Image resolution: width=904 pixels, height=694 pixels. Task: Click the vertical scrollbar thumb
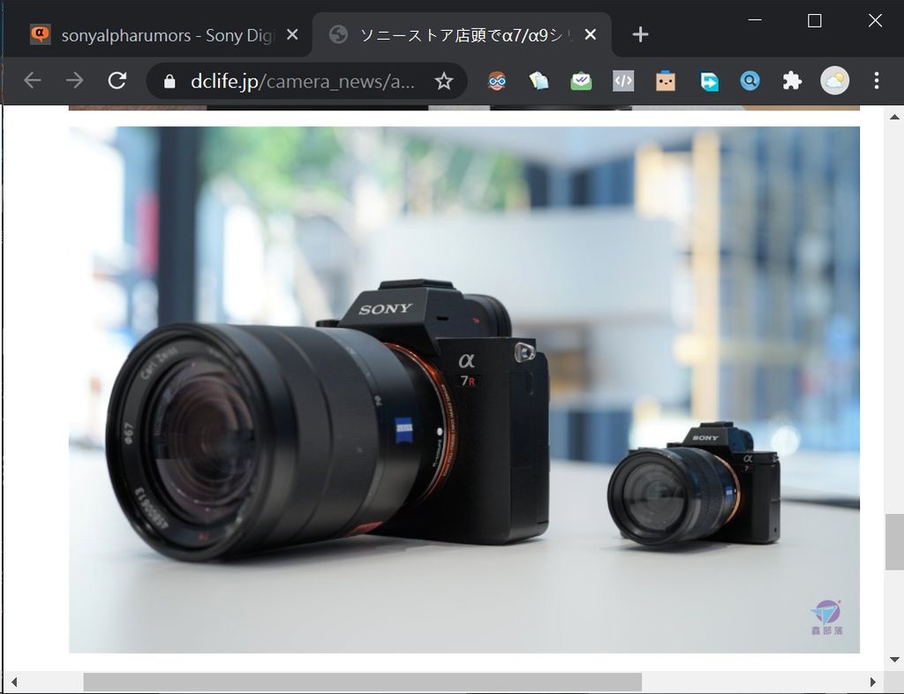(x=894, y=542)
